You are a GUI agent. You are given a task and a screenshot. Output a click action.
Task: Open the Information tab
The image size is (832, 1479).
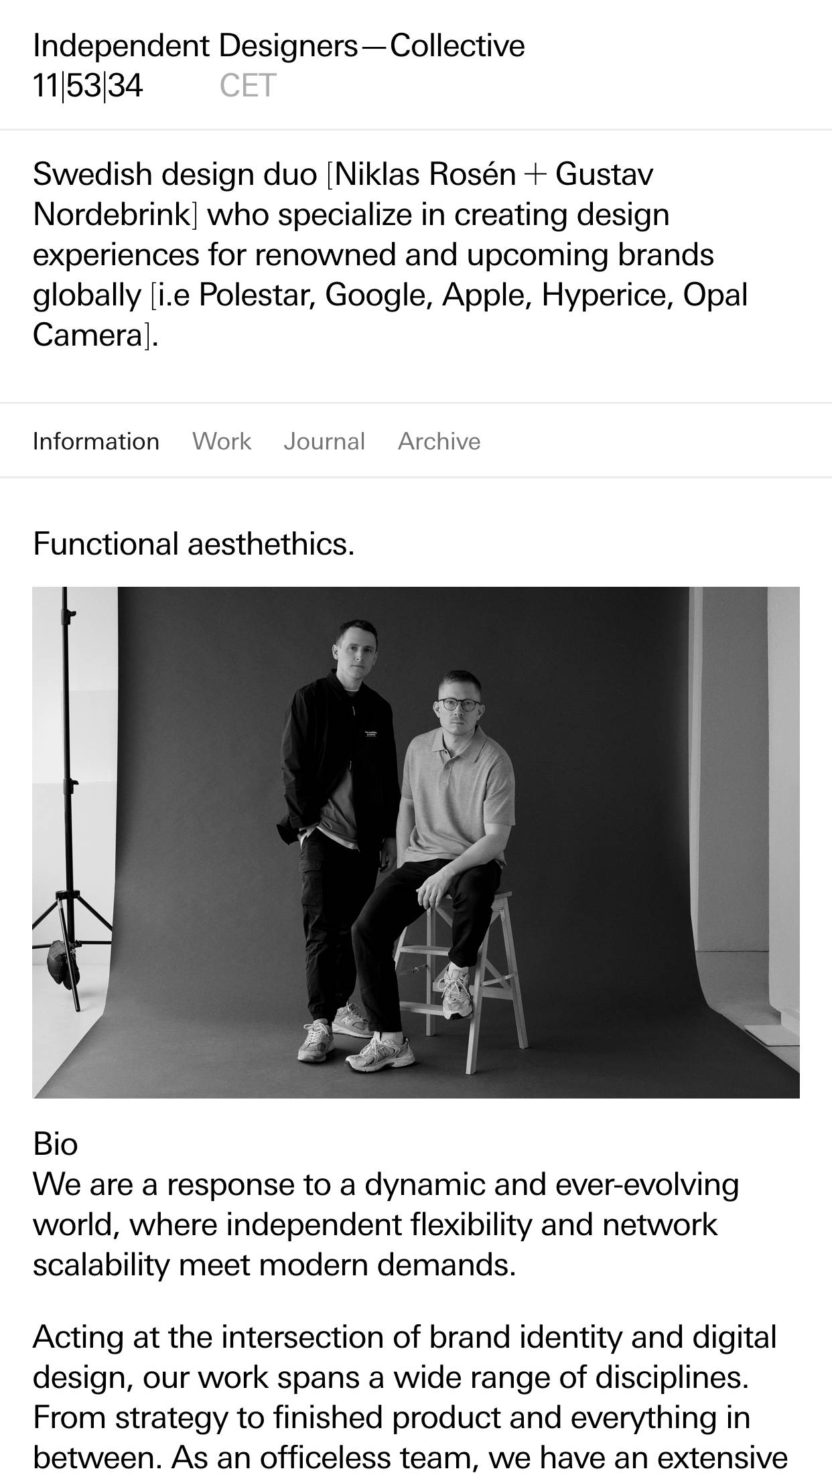coord(96,441)
